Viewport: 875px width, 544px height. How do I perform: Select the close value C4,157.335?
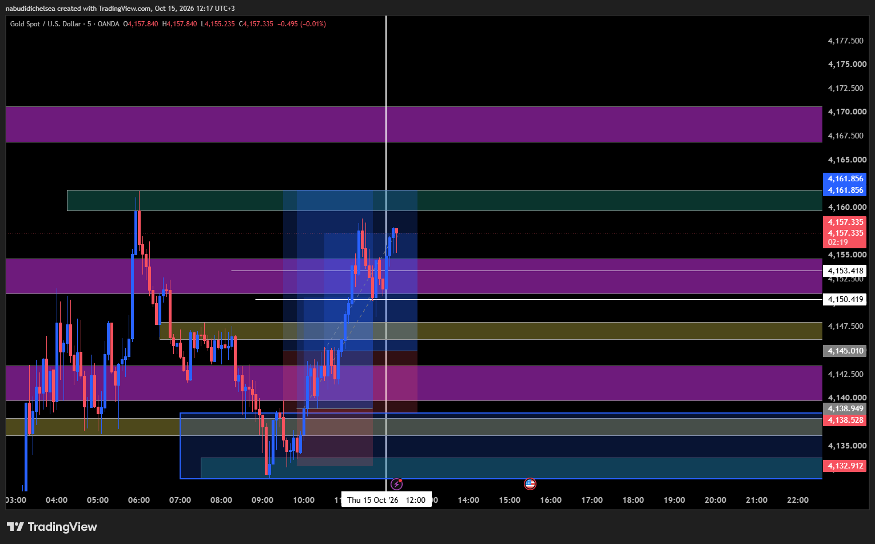tap(256, 24)
